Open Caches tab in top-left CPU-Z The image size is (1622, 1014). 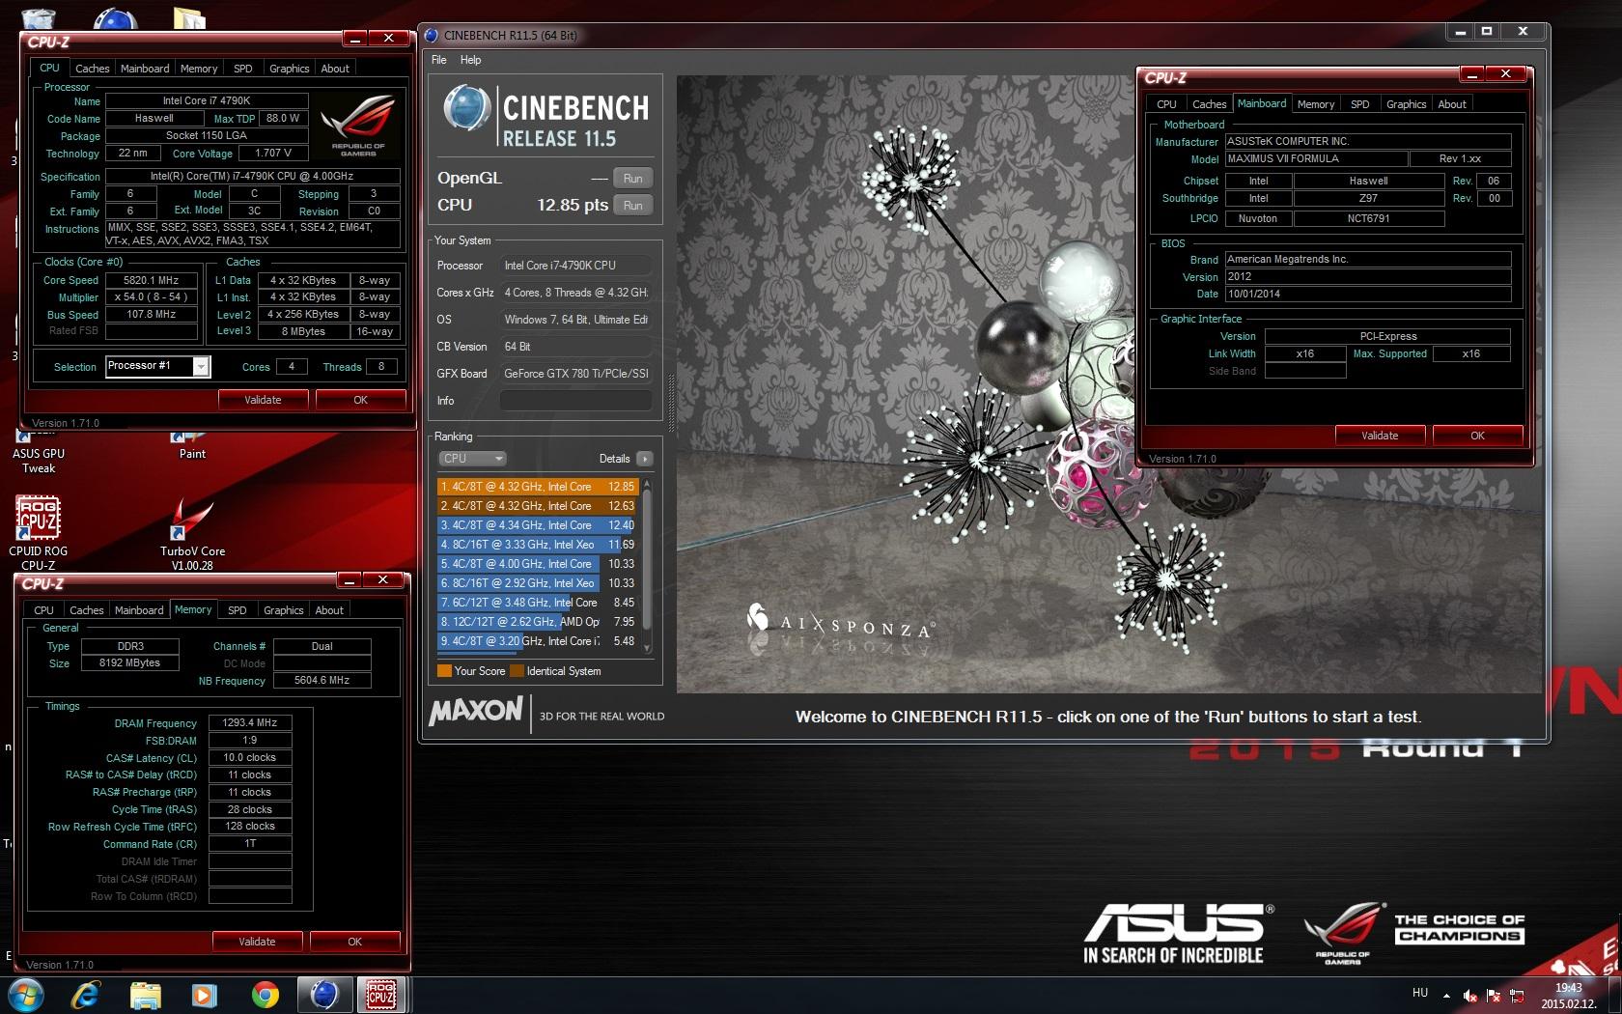(x=93, y=69)
